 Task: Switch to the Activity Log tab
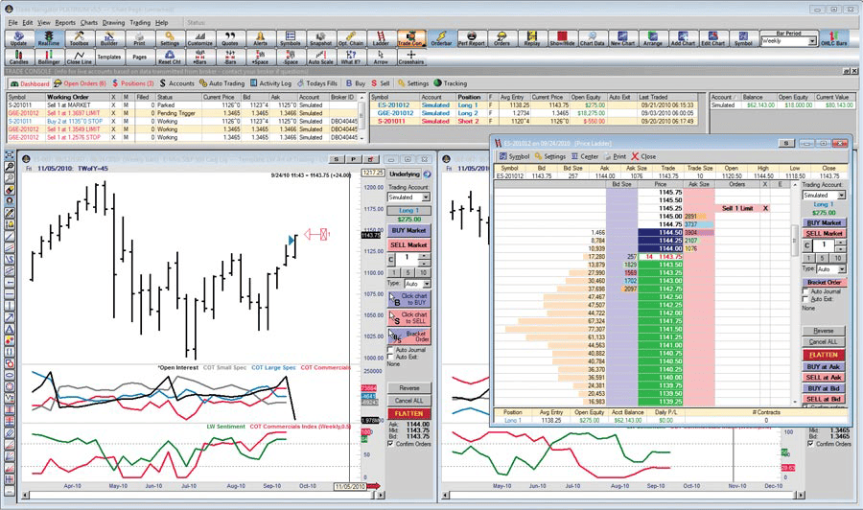271,83
